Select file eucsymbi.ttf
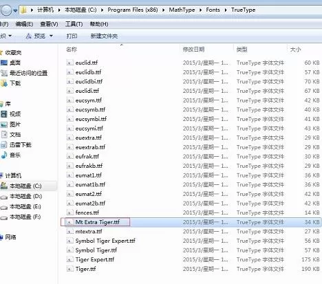Screen dimensions: 322x284 [91, 119]
